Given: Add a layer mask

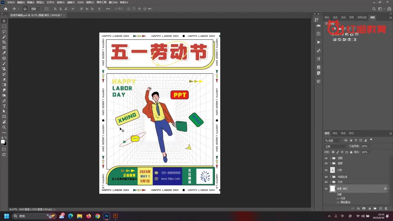Looking at the screenshot, I should pos(364,209).
